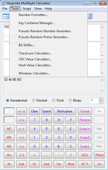The image size is (108, 170).
Task: Open the Script menu
Action: 27,9
